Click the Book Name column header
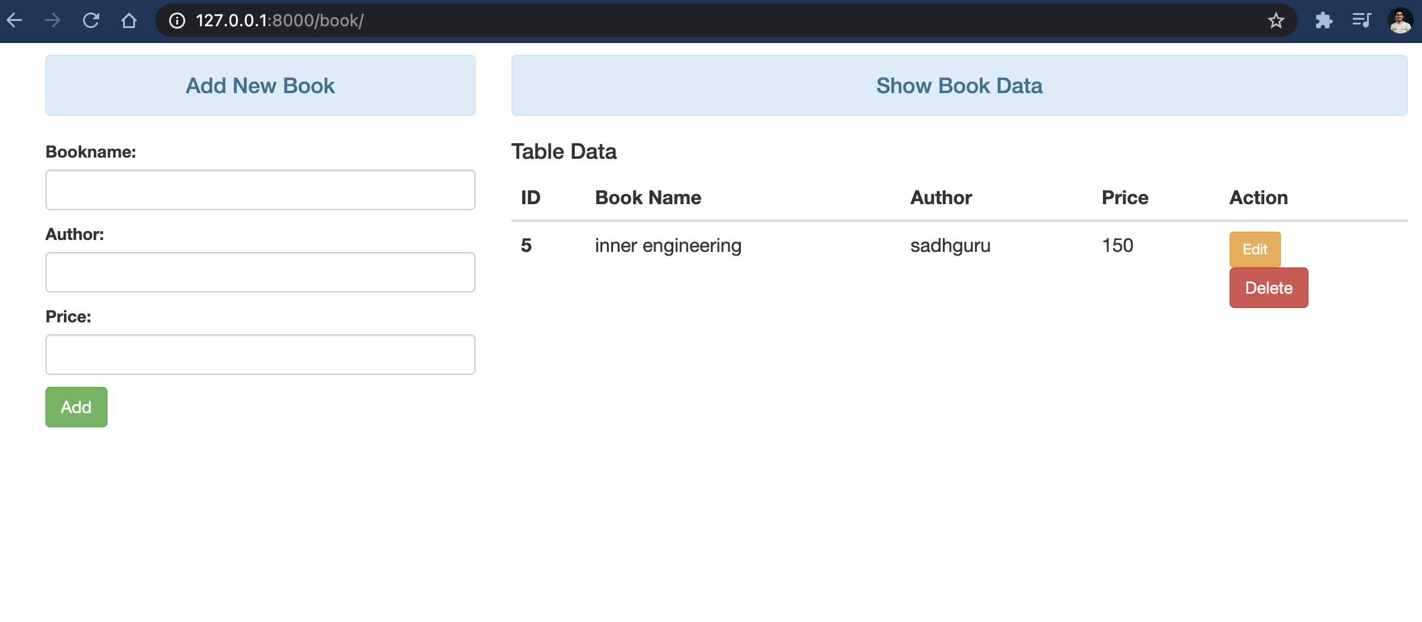The height and width of the screenshot is (622, 1422). pyautogui.click(x=648, y=198)
